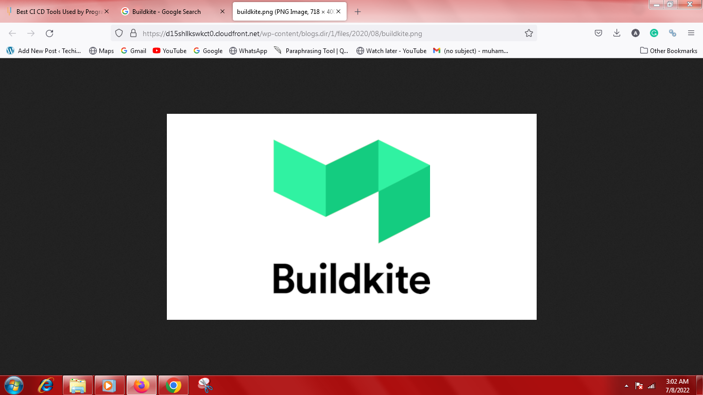Open the Action Center flag icon
Viewport: 703px width, 395px height.
[639, 386]
